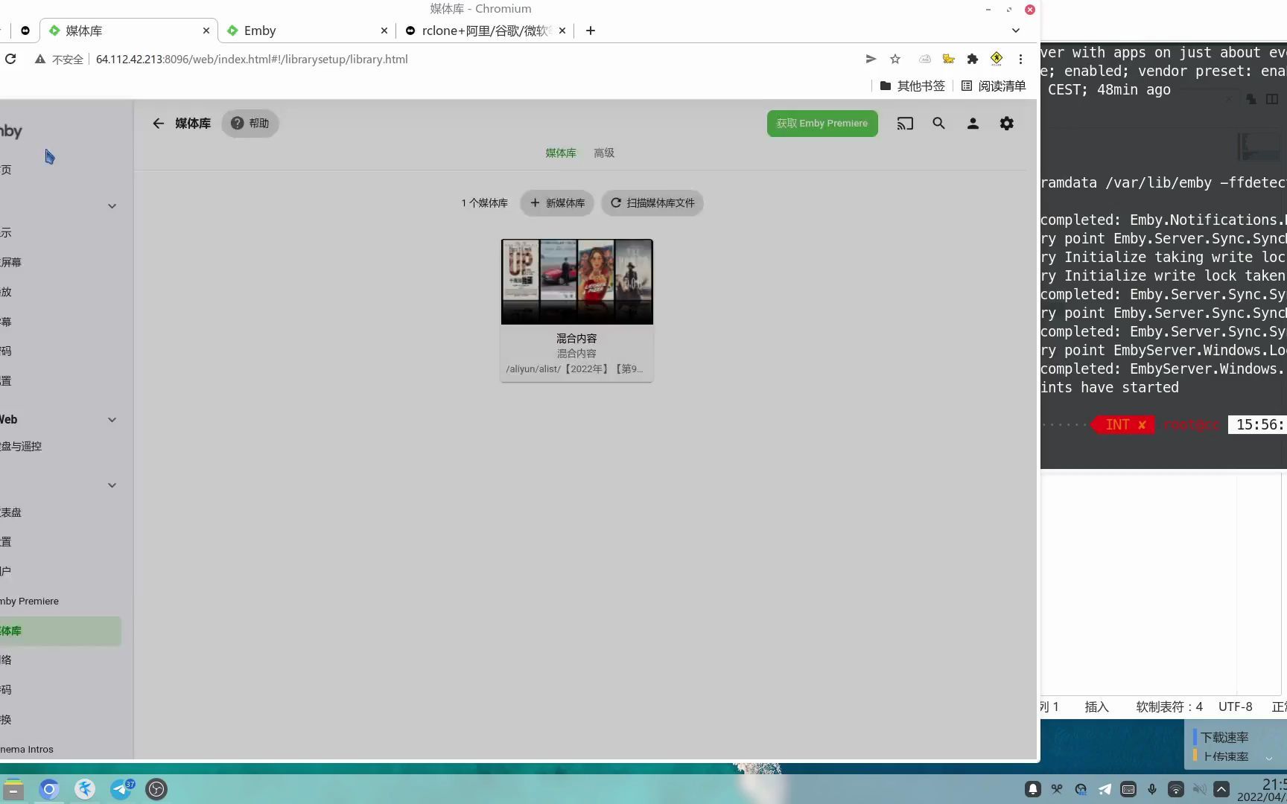1287x804 pixels.
Task: Switch to the Emby browser tab
Action: click(305, 31)
